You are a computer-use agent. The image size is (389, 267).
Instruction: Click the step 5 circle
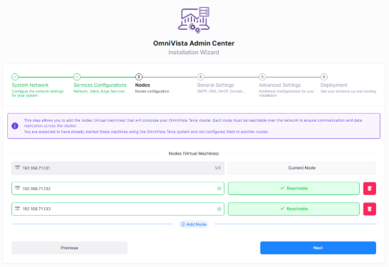click(x=262, y=77)
